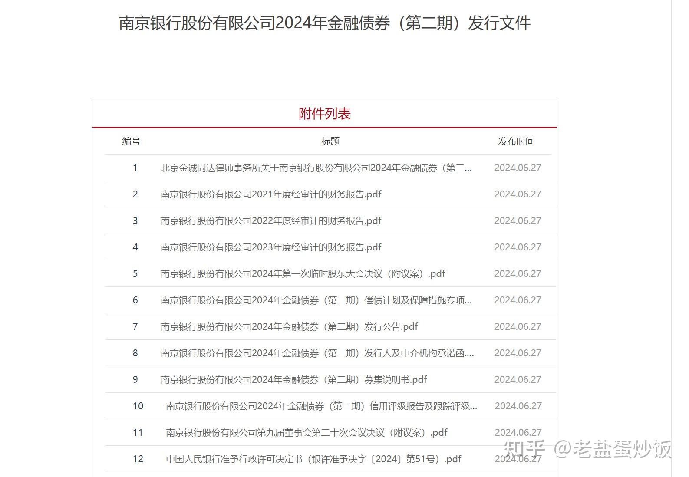689x477 pixels.
Task: Open 第九届董事会第二十次会议决议（附议案）.pdf
Action: [x=307, y=433]
